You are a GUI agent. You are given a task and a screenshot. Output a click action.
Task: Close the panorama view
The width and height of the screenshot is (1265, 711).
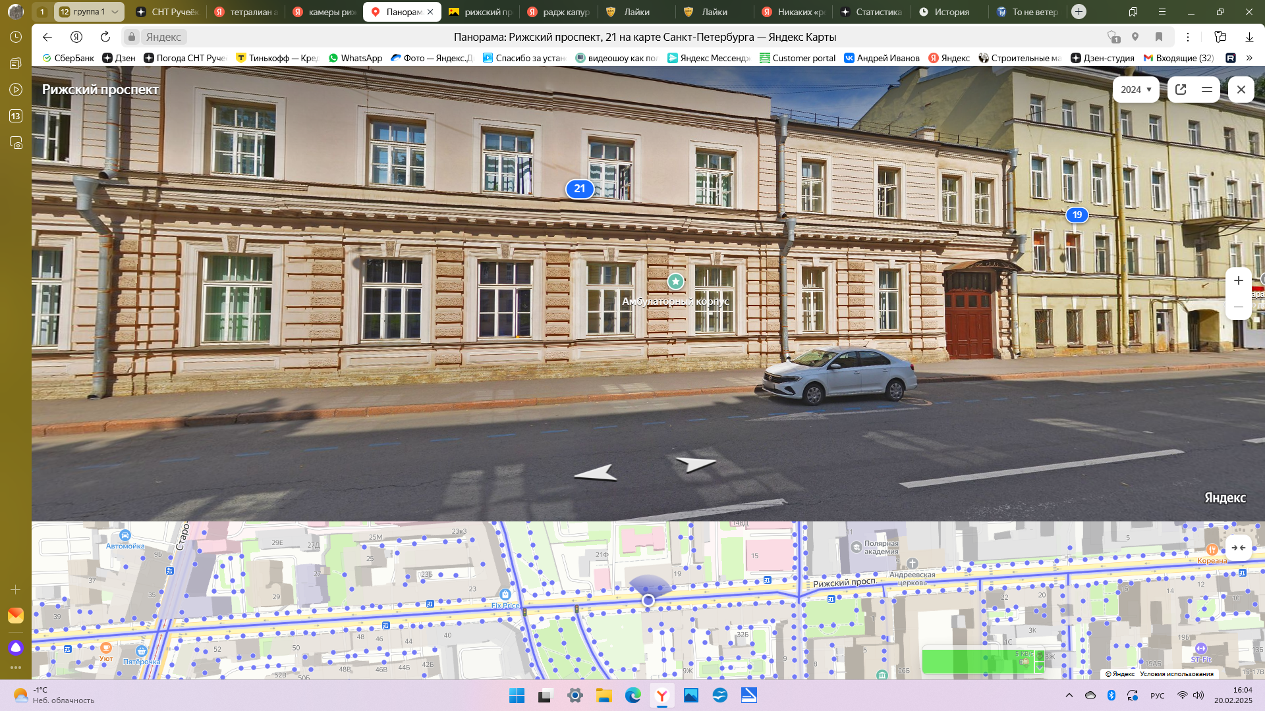[1241, 90]
